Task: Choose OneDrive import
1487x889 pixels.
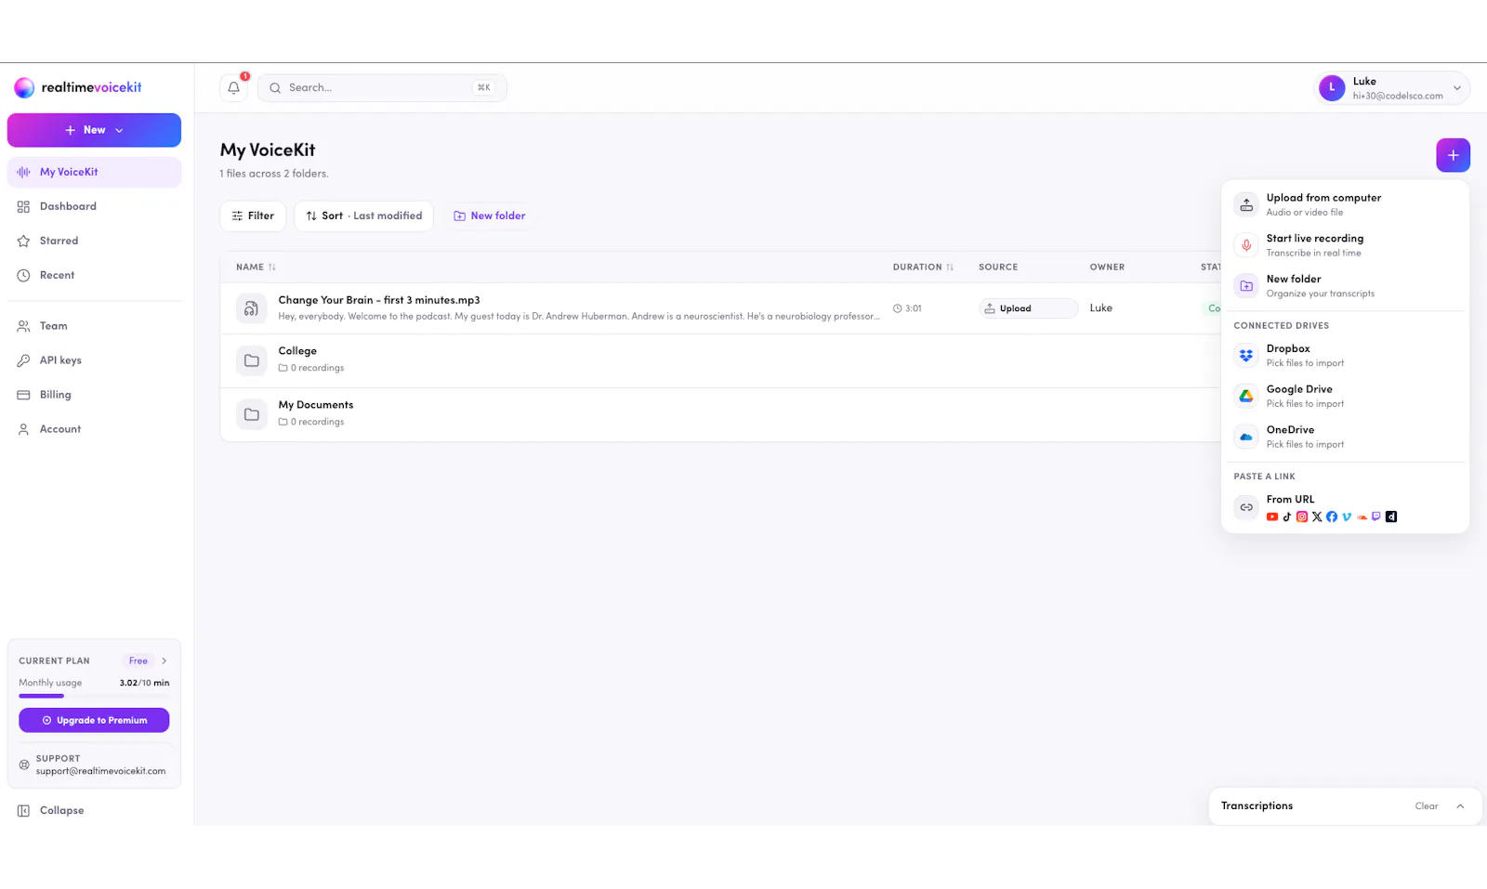Action: point(1345,437)
